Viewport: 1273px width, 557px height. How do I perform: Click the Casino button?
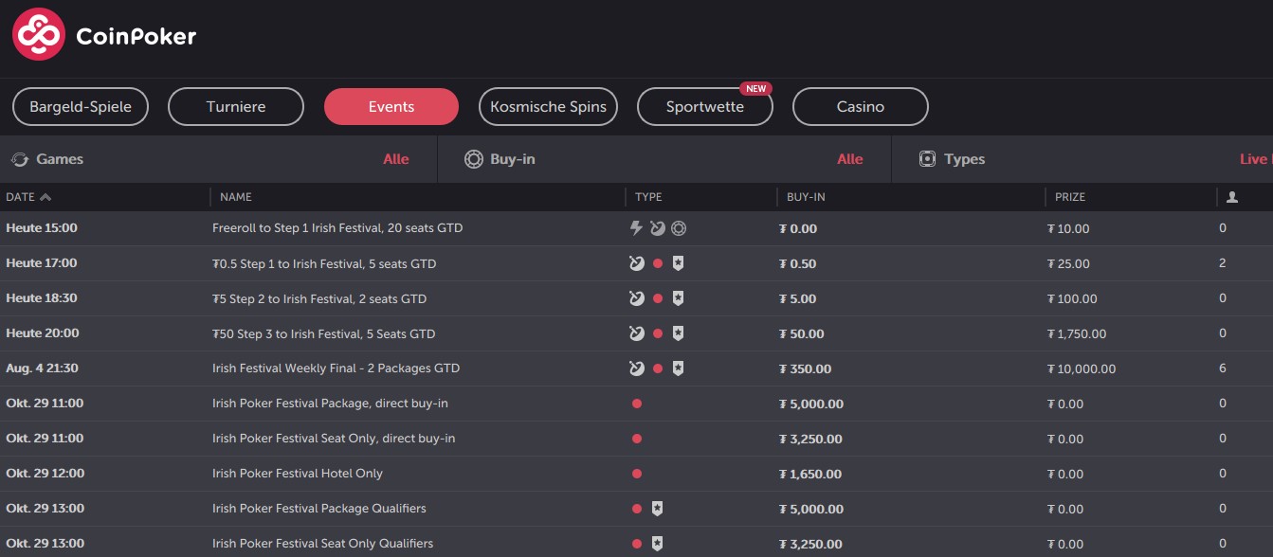coord(860,107)
